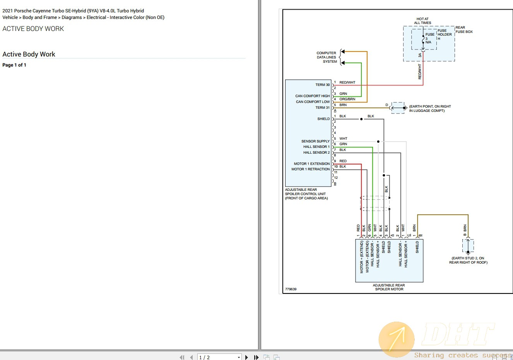Click the go to next view icon
Image resolution: width=513 pixels, height=360 pixels.
click(276, 357)
